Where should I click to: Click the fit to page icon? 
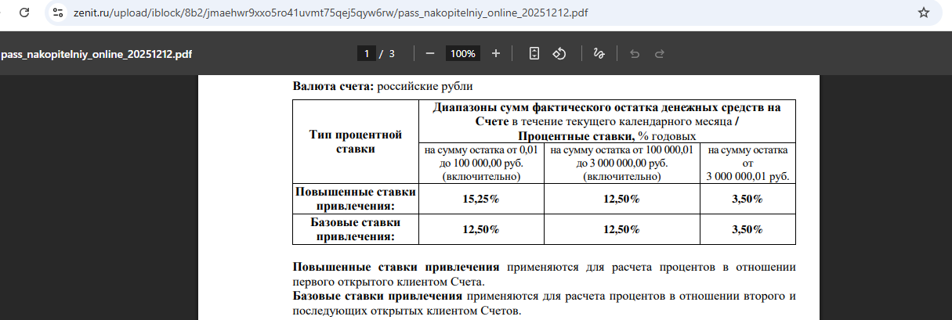click(x=534, y=54)
